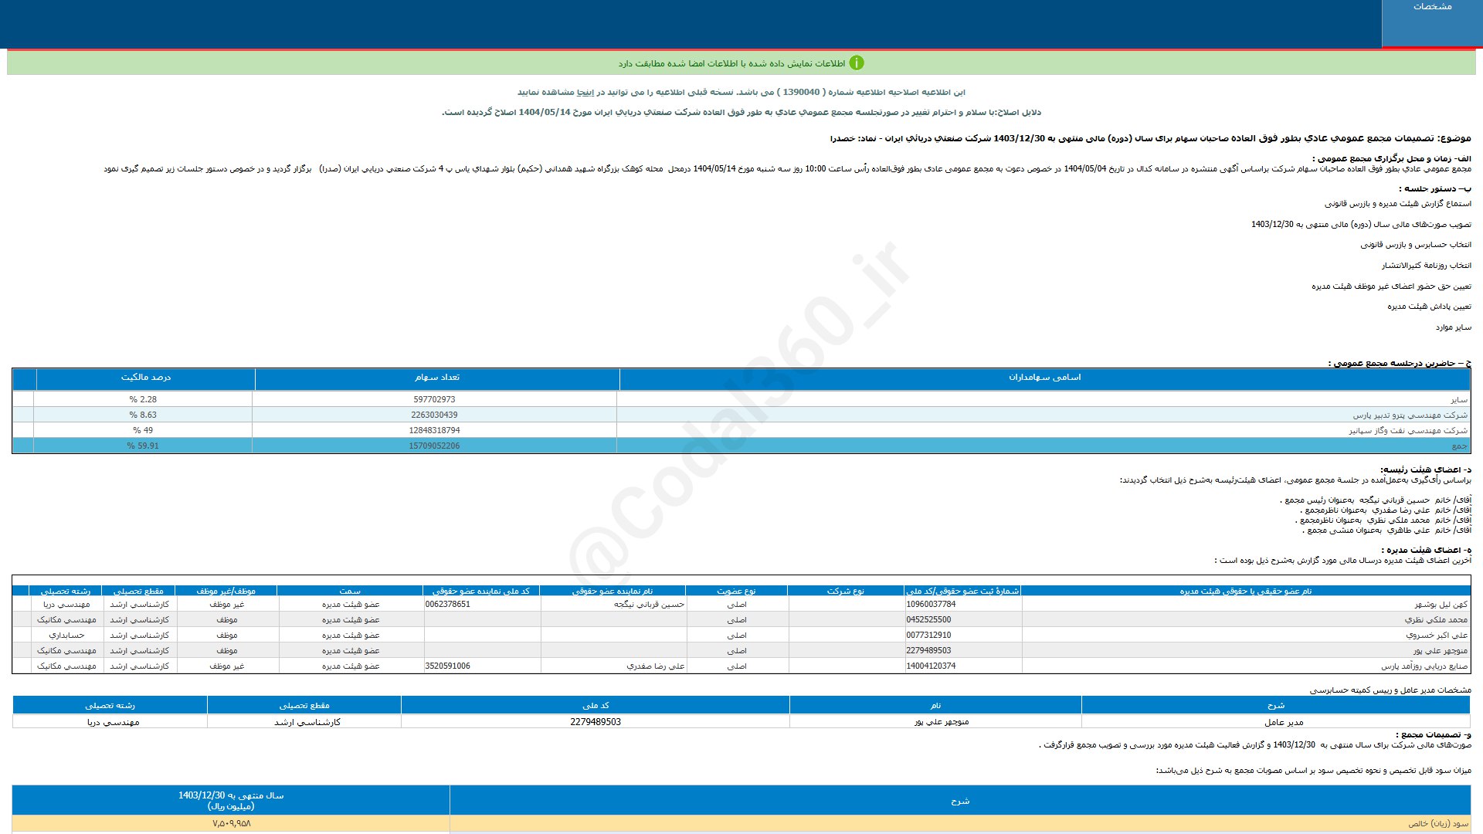
Task: Select representative code 3520591006
Action: pos(448,666)
